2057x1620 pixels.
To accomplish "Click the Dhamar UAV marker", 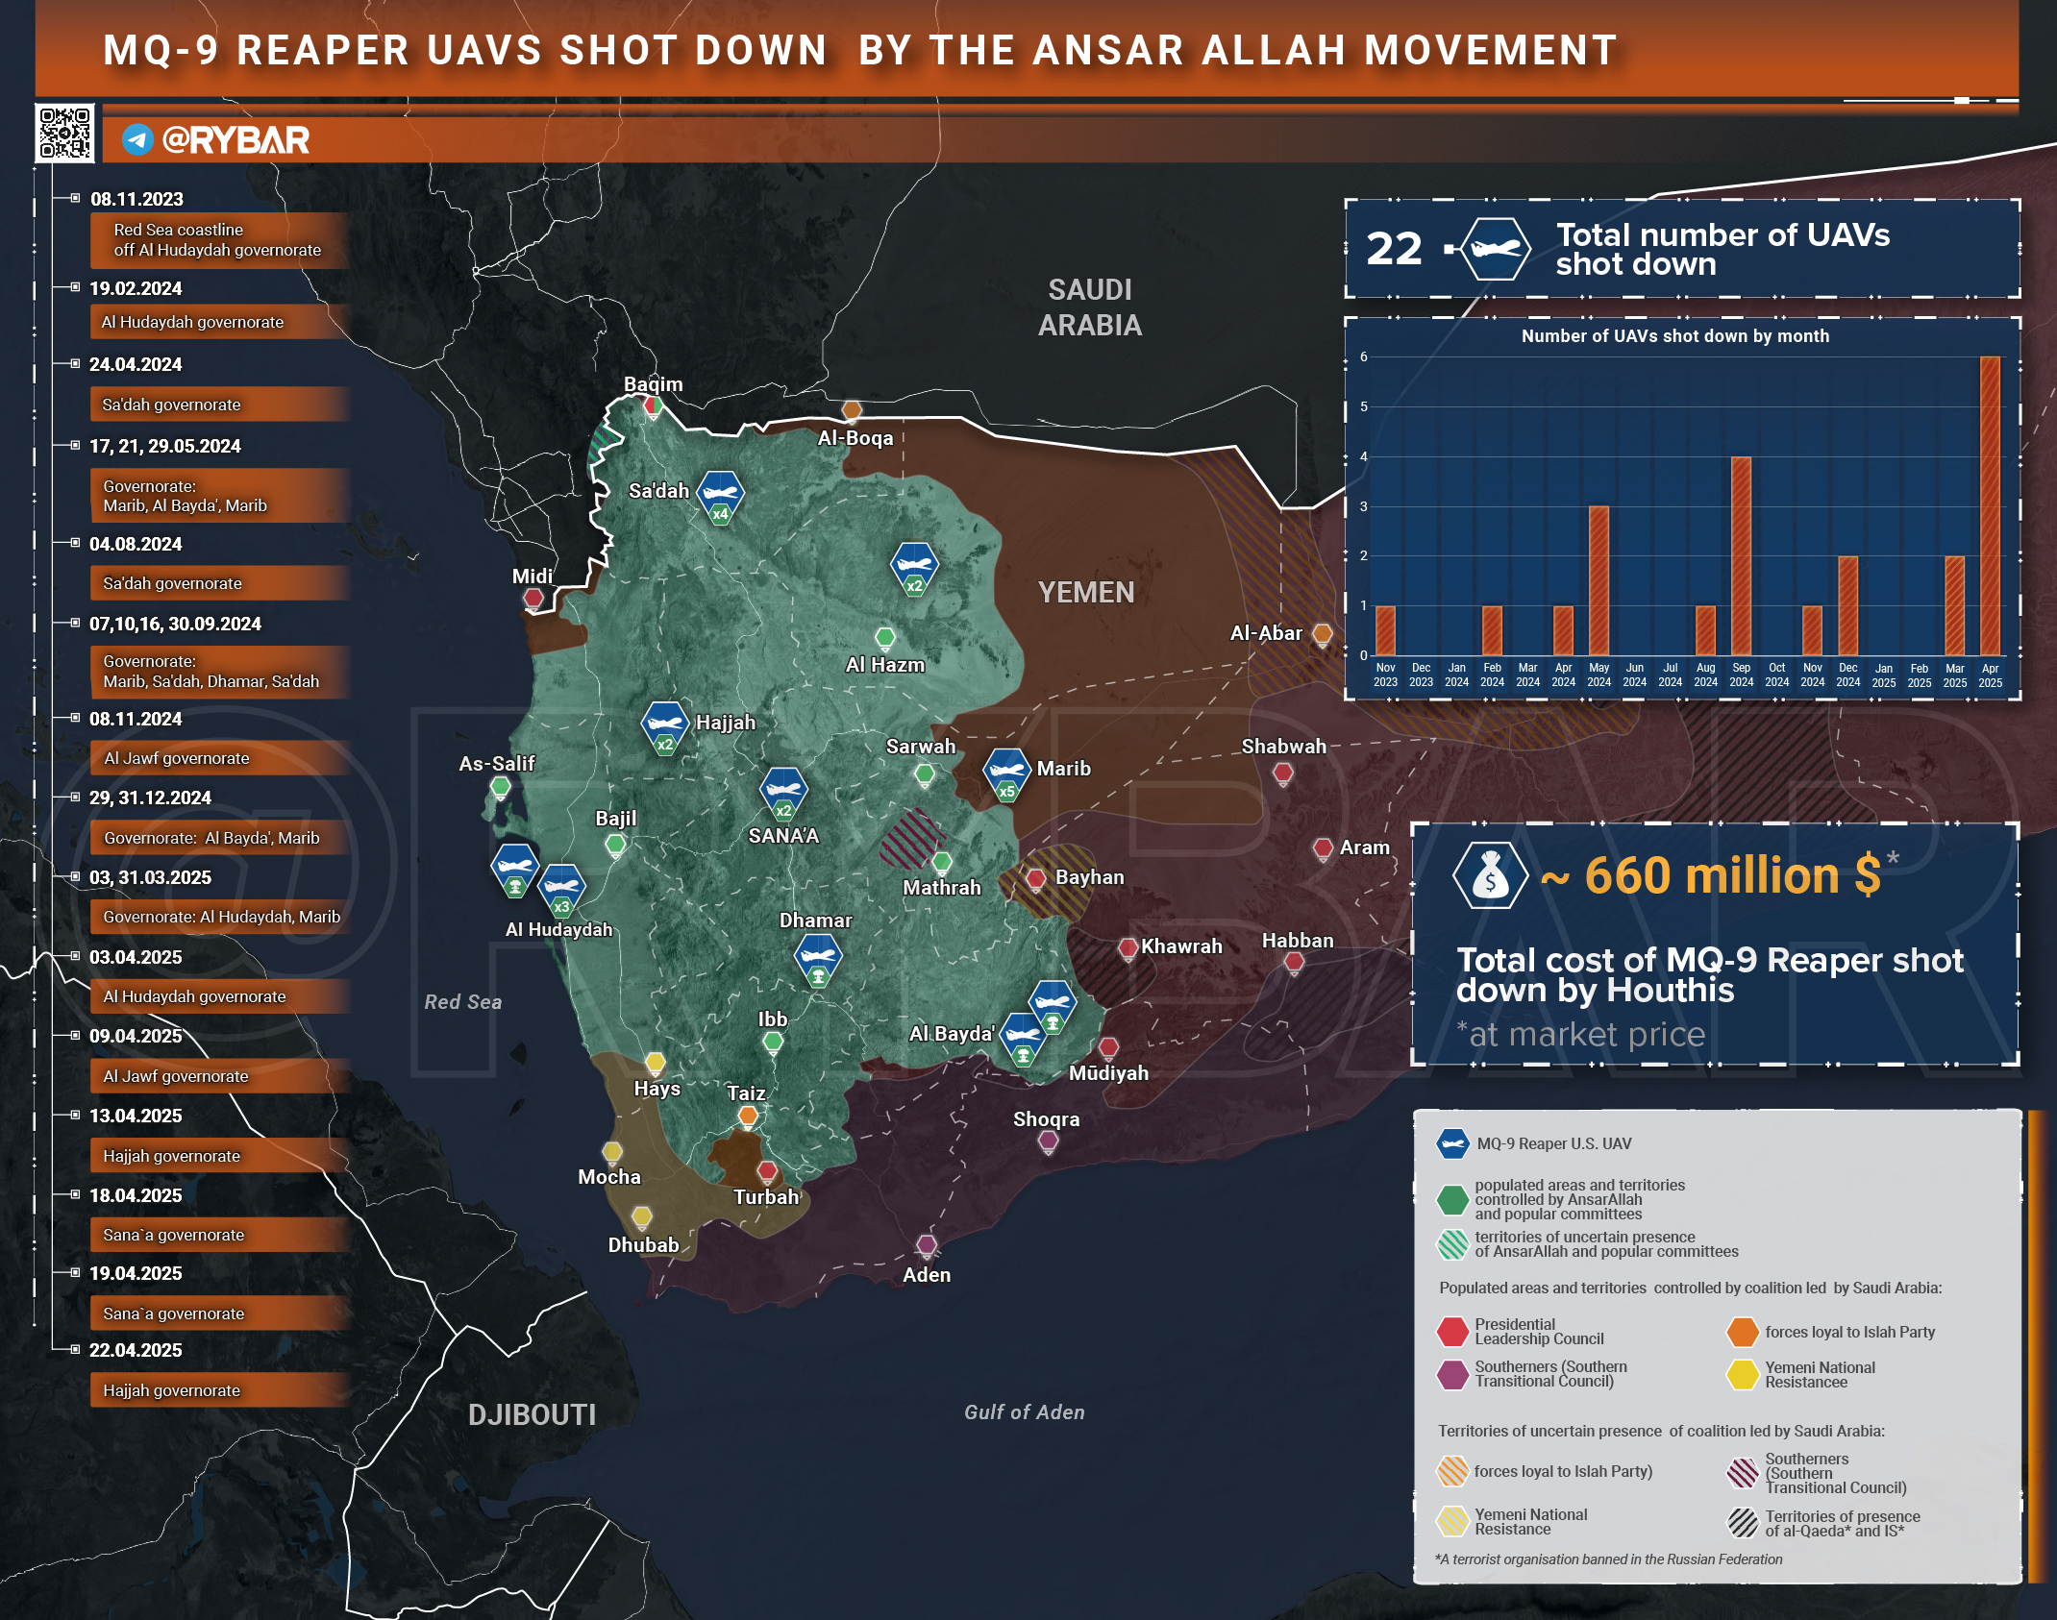I will [x=818, y=957].
